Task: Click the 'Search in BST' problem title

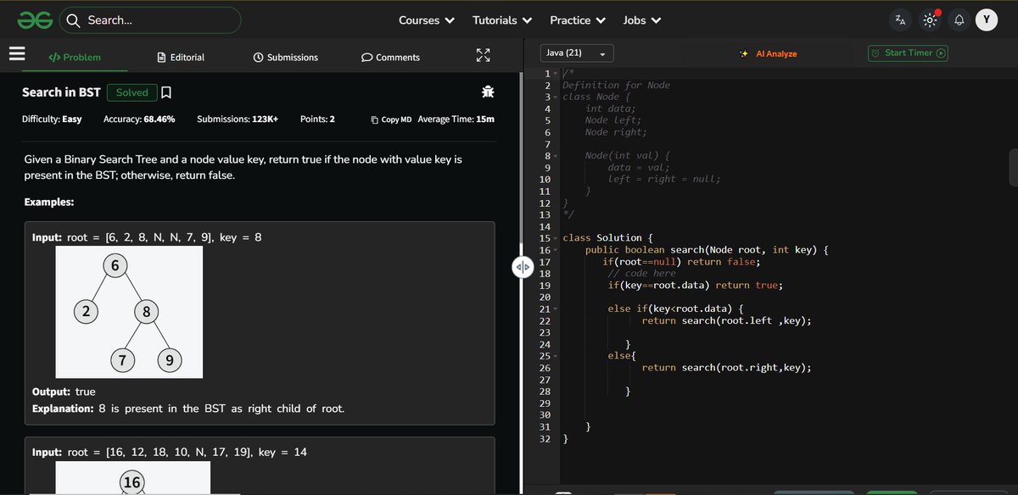Action: click(61, 92)
